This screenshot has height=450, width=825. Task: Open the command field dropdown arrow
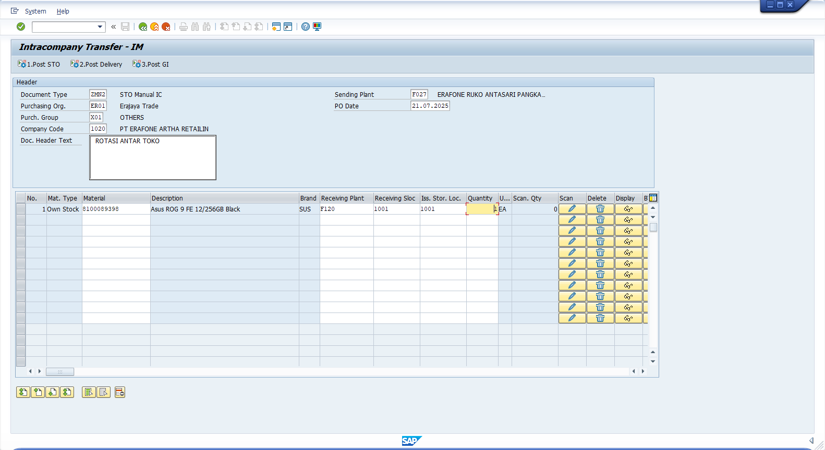tap(100, 27)
